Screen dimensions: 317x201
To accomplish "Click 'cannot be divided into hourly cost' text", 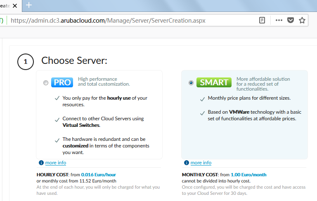I will 216,181.
